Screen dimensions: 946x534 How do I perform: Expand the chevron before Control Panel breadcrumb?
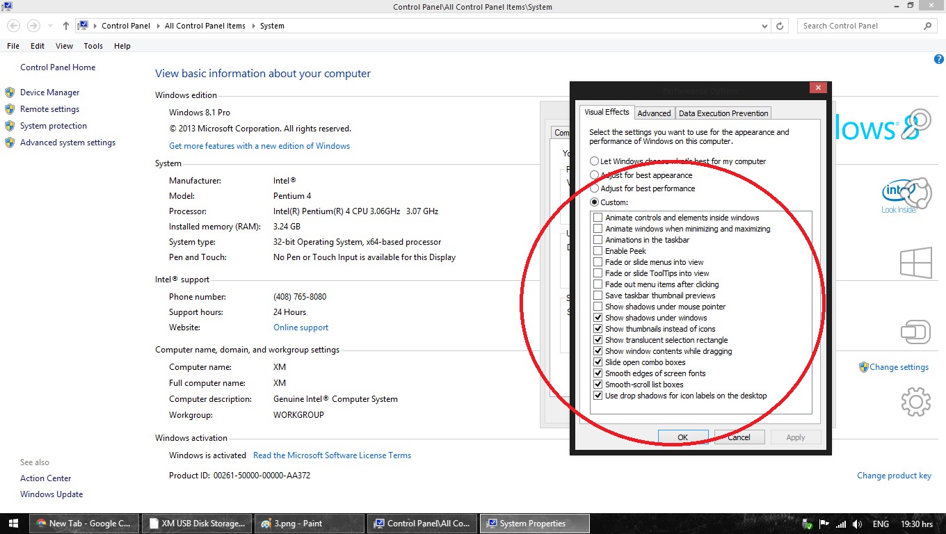tap(95, 26)
